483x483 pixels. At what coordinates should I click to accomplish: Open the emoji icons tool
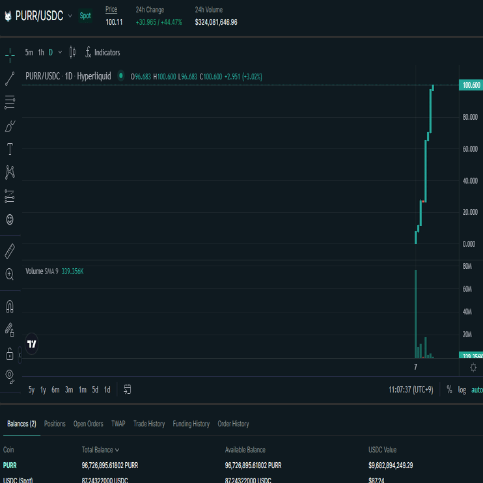point(10,219)
